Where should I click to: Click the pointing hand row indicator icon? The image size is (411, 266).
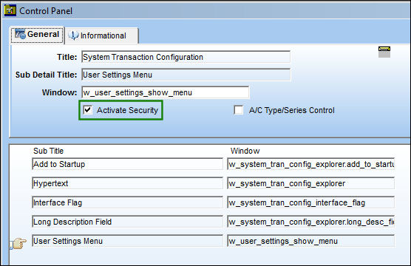(18, 243)
